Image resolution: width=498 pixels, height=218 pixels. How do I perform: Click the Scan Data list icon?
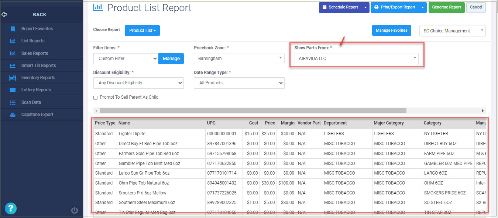[x=13, y=102]
